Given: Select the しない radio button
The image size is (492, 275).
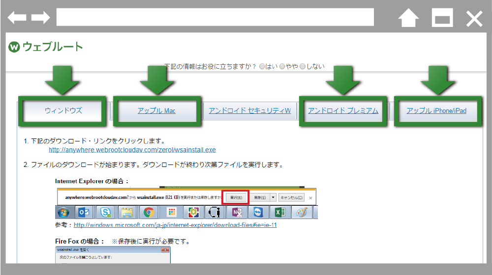Looking at the screenshot, I should 303,66.
